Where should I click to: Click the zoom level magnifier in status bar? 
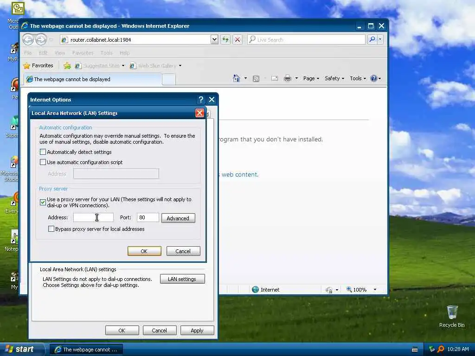coord(349,289)
